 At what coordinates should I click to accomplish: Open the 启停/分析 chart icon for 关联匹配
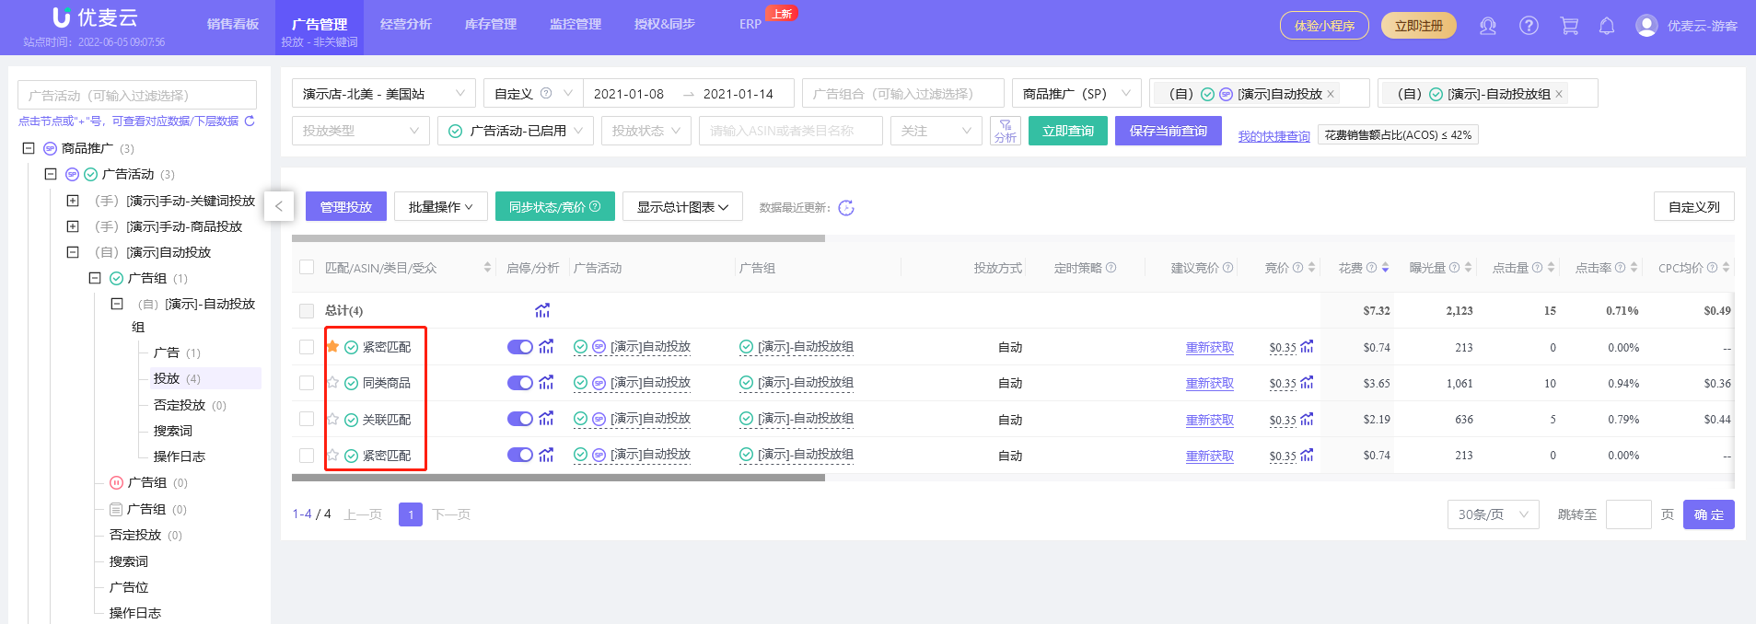[x=546, y=419]
